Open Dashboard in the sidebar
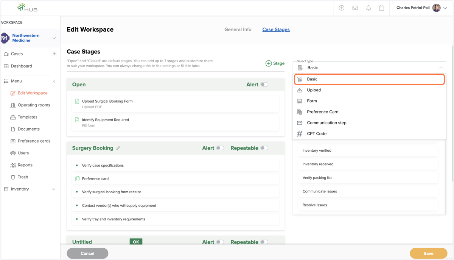 (x=21, y=66)
